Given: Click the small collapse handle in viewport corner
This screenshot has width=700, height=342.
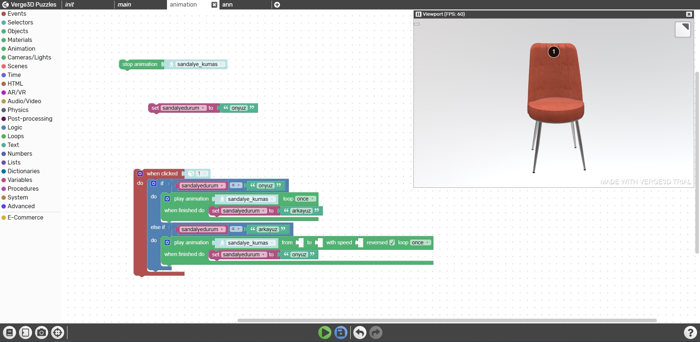Looking at the screenshot, I should [x=417, y=24].
